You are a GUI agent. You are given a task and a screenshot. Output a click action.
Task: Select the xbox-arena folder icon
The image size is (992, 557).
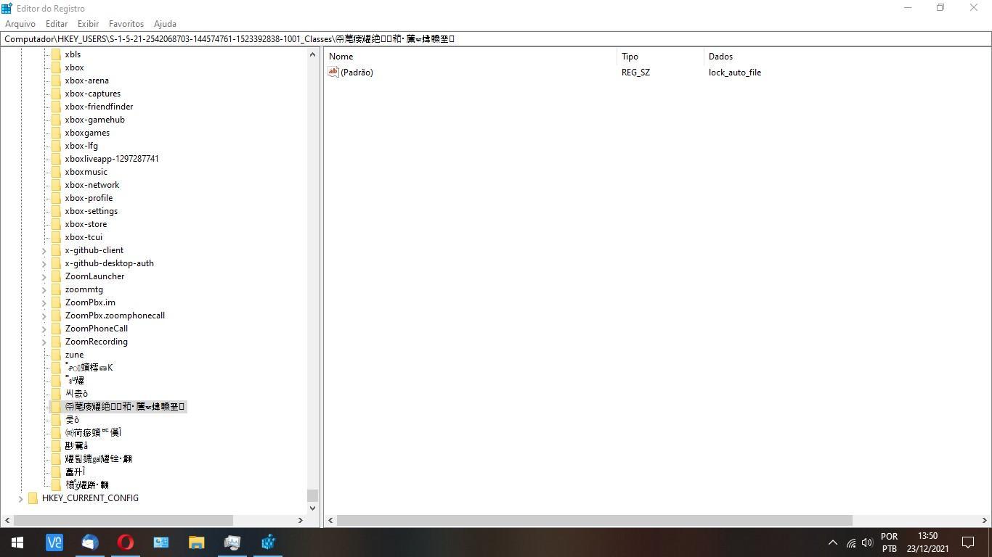click(x=56, y=81)
